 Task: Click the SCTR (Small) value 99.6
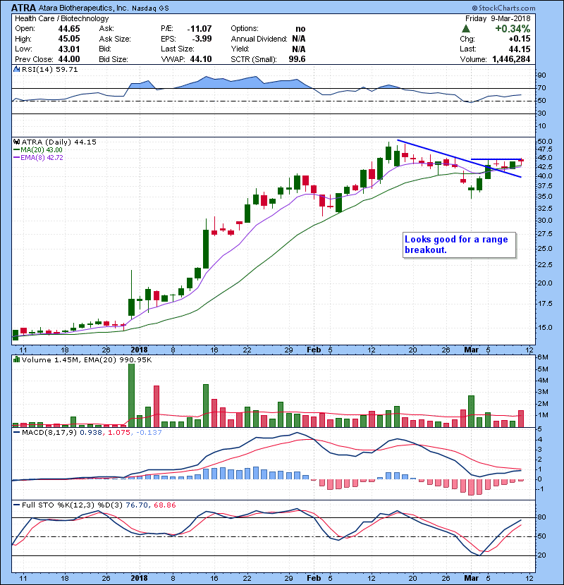tap(297, 59)
